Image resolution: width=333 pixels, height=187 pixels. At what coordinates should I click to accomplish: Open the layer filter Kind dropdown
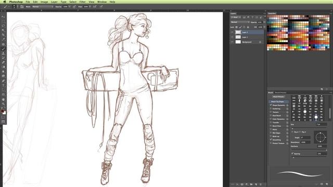(236, 17)
